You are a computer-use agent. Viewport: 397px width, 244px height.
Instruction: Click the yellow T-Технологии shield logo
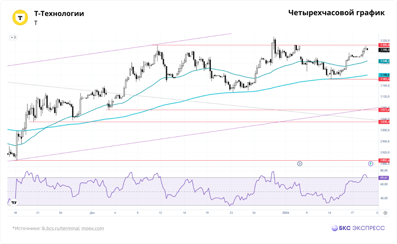(20, 17)
